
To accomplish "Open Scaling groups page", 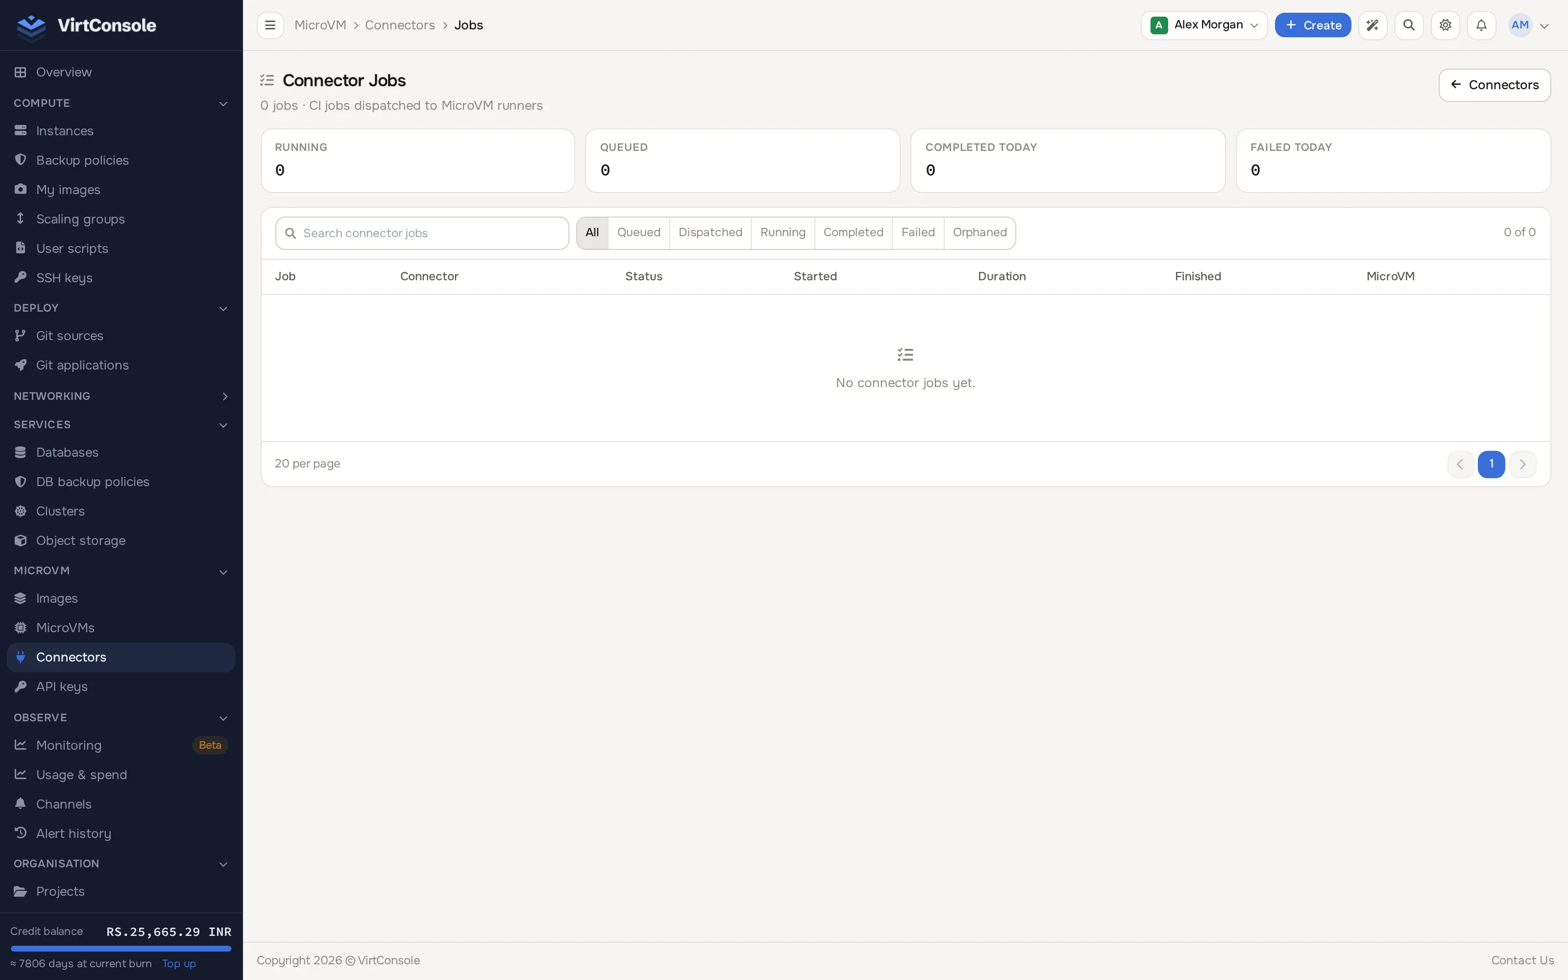I will (121, 219).
